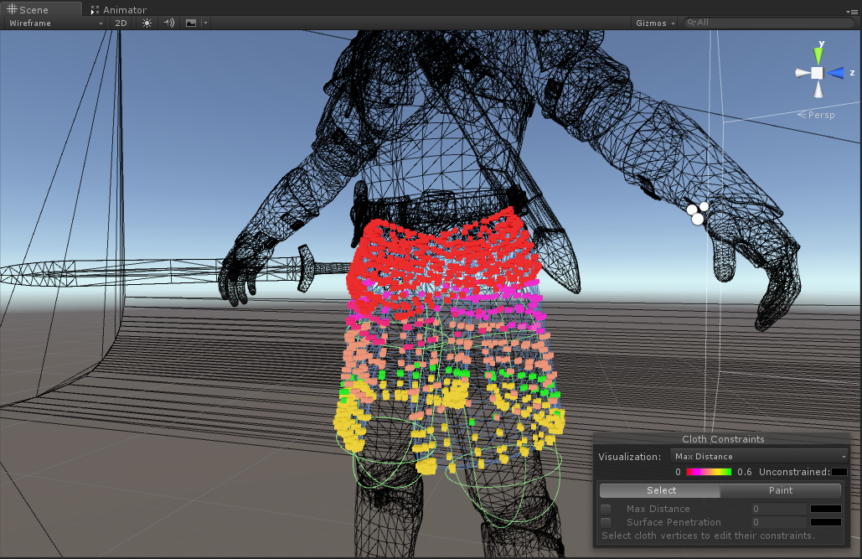Toggle Persp projection label
862x559 pixels.
click(x=817, y=115)
